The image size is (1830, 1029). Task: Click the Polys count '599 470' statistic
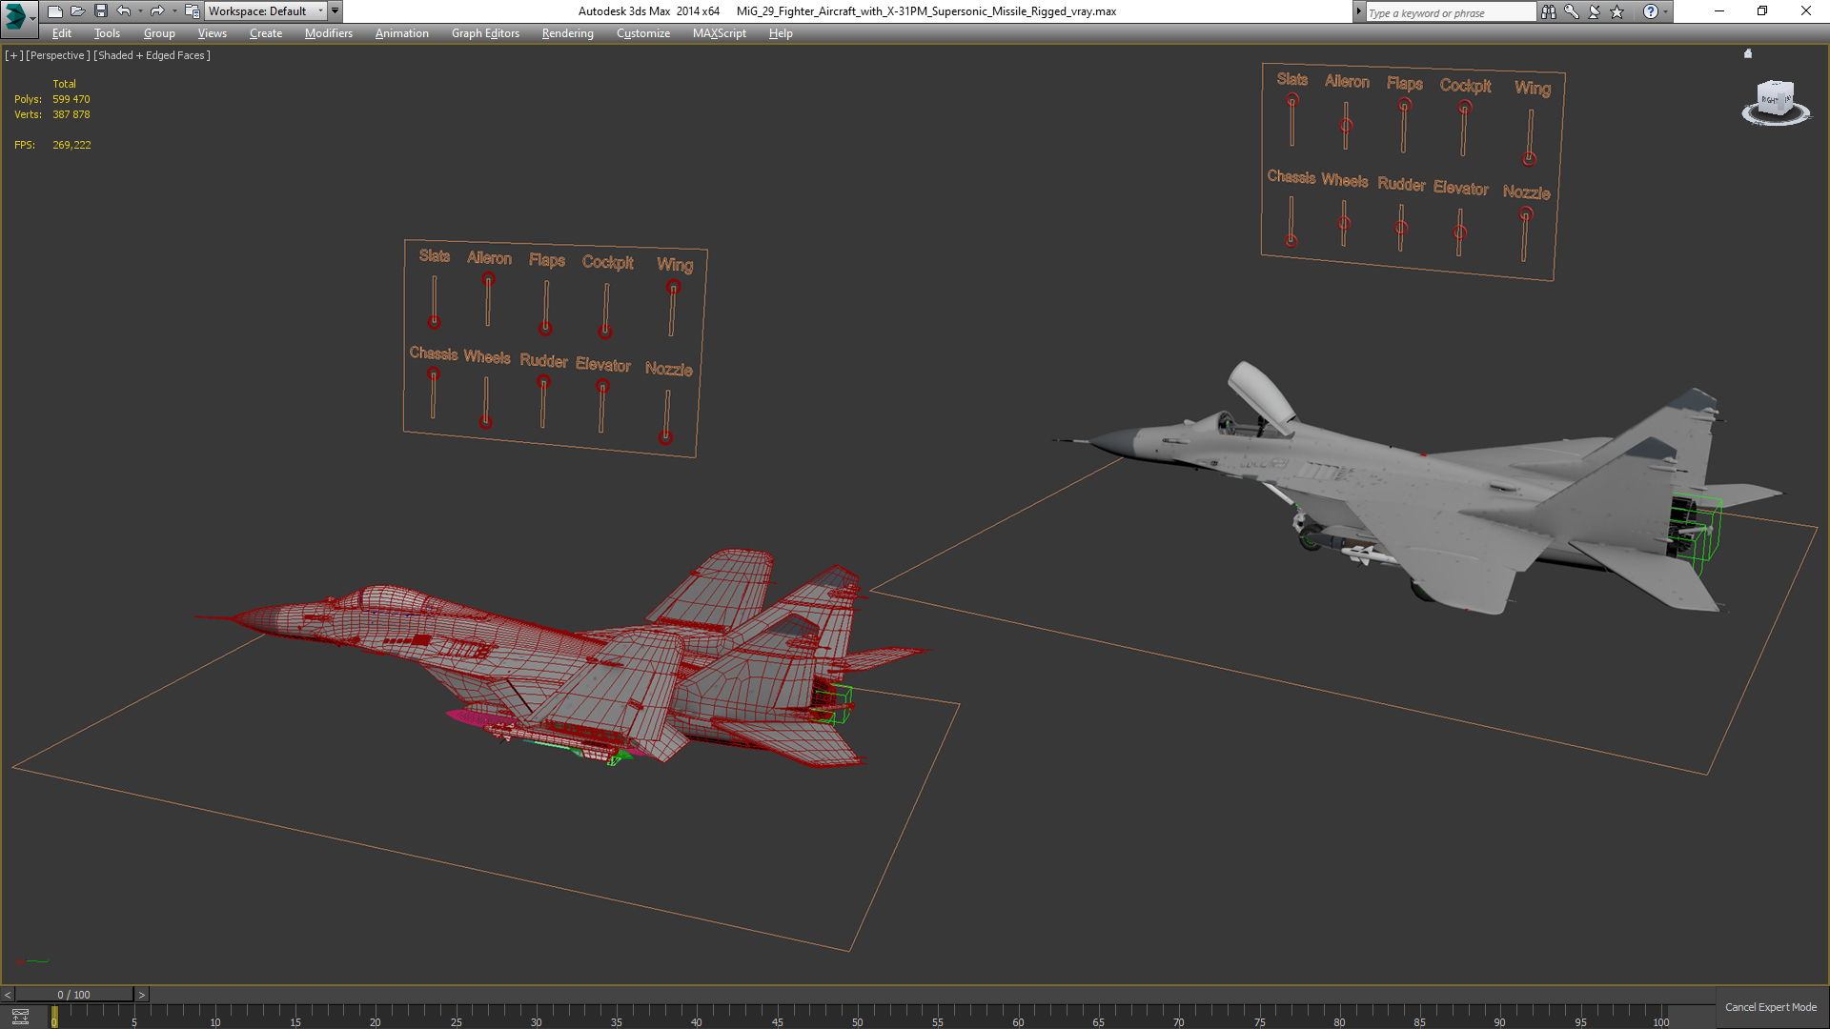[x=71, y=99]
